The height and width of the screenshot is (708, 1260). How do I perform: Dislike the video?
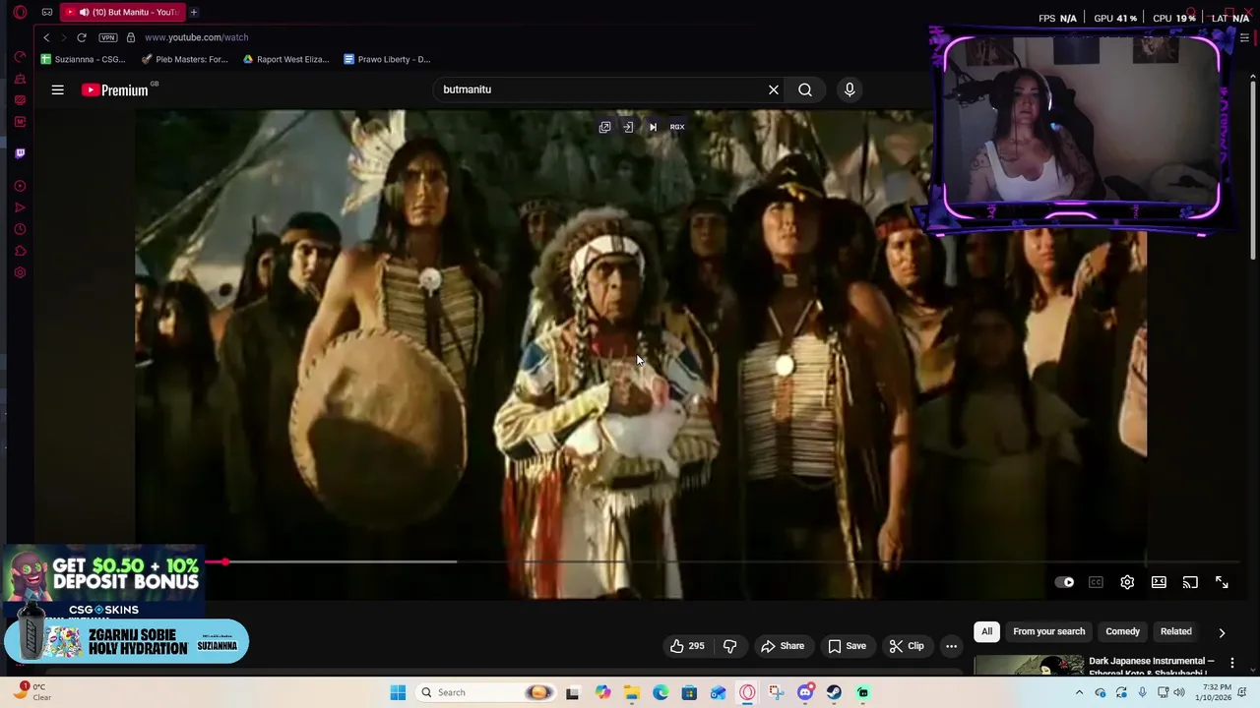tap(729, 646)
